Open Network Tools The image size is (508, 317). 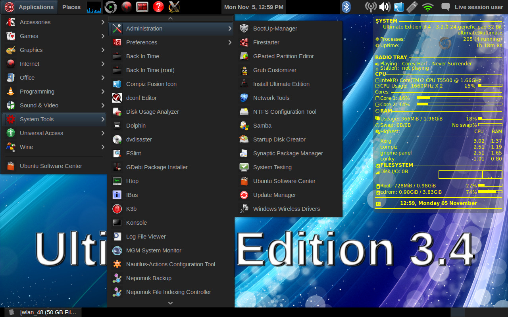click(x=289, y=98)
